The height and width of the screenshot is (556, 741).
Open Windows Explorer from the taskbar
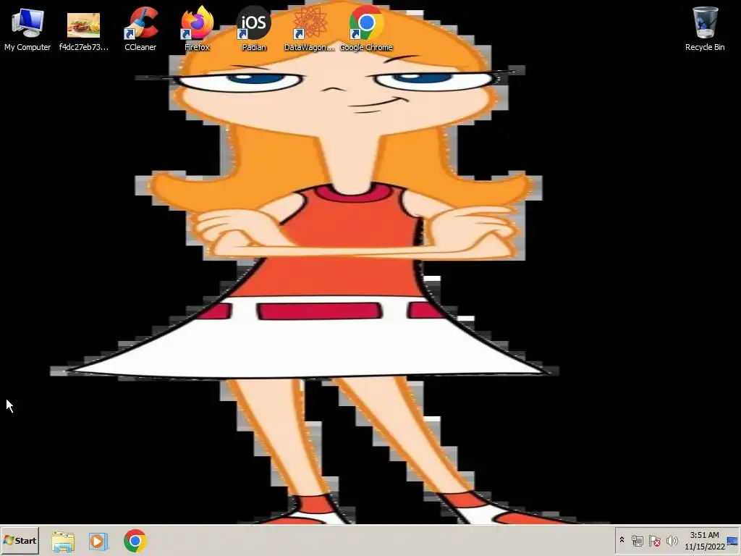click(x=63, y=541)
